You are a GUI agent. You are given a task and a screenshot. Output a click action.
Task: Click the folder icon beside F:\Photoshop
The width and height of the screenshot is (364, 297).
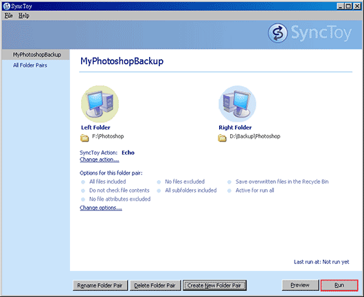coord(84,137)
